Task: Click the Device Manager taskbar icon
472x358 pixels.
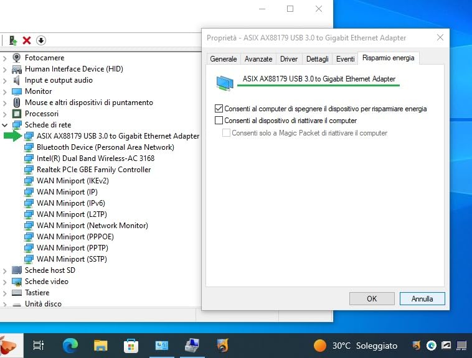Action: [192, 346]
